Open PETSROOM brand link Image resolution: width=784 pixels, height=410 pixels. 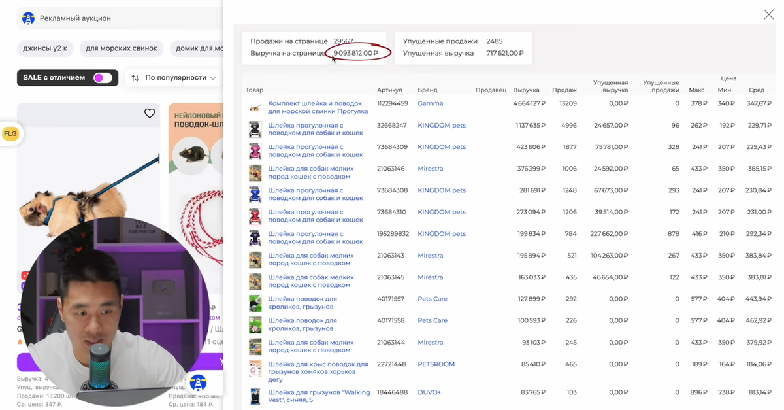pyautogui.click(x=436, y=364)
